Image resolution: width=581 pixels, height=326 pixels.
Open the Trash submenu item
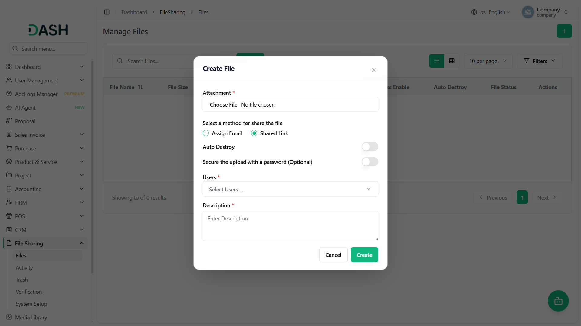(22, 280)
